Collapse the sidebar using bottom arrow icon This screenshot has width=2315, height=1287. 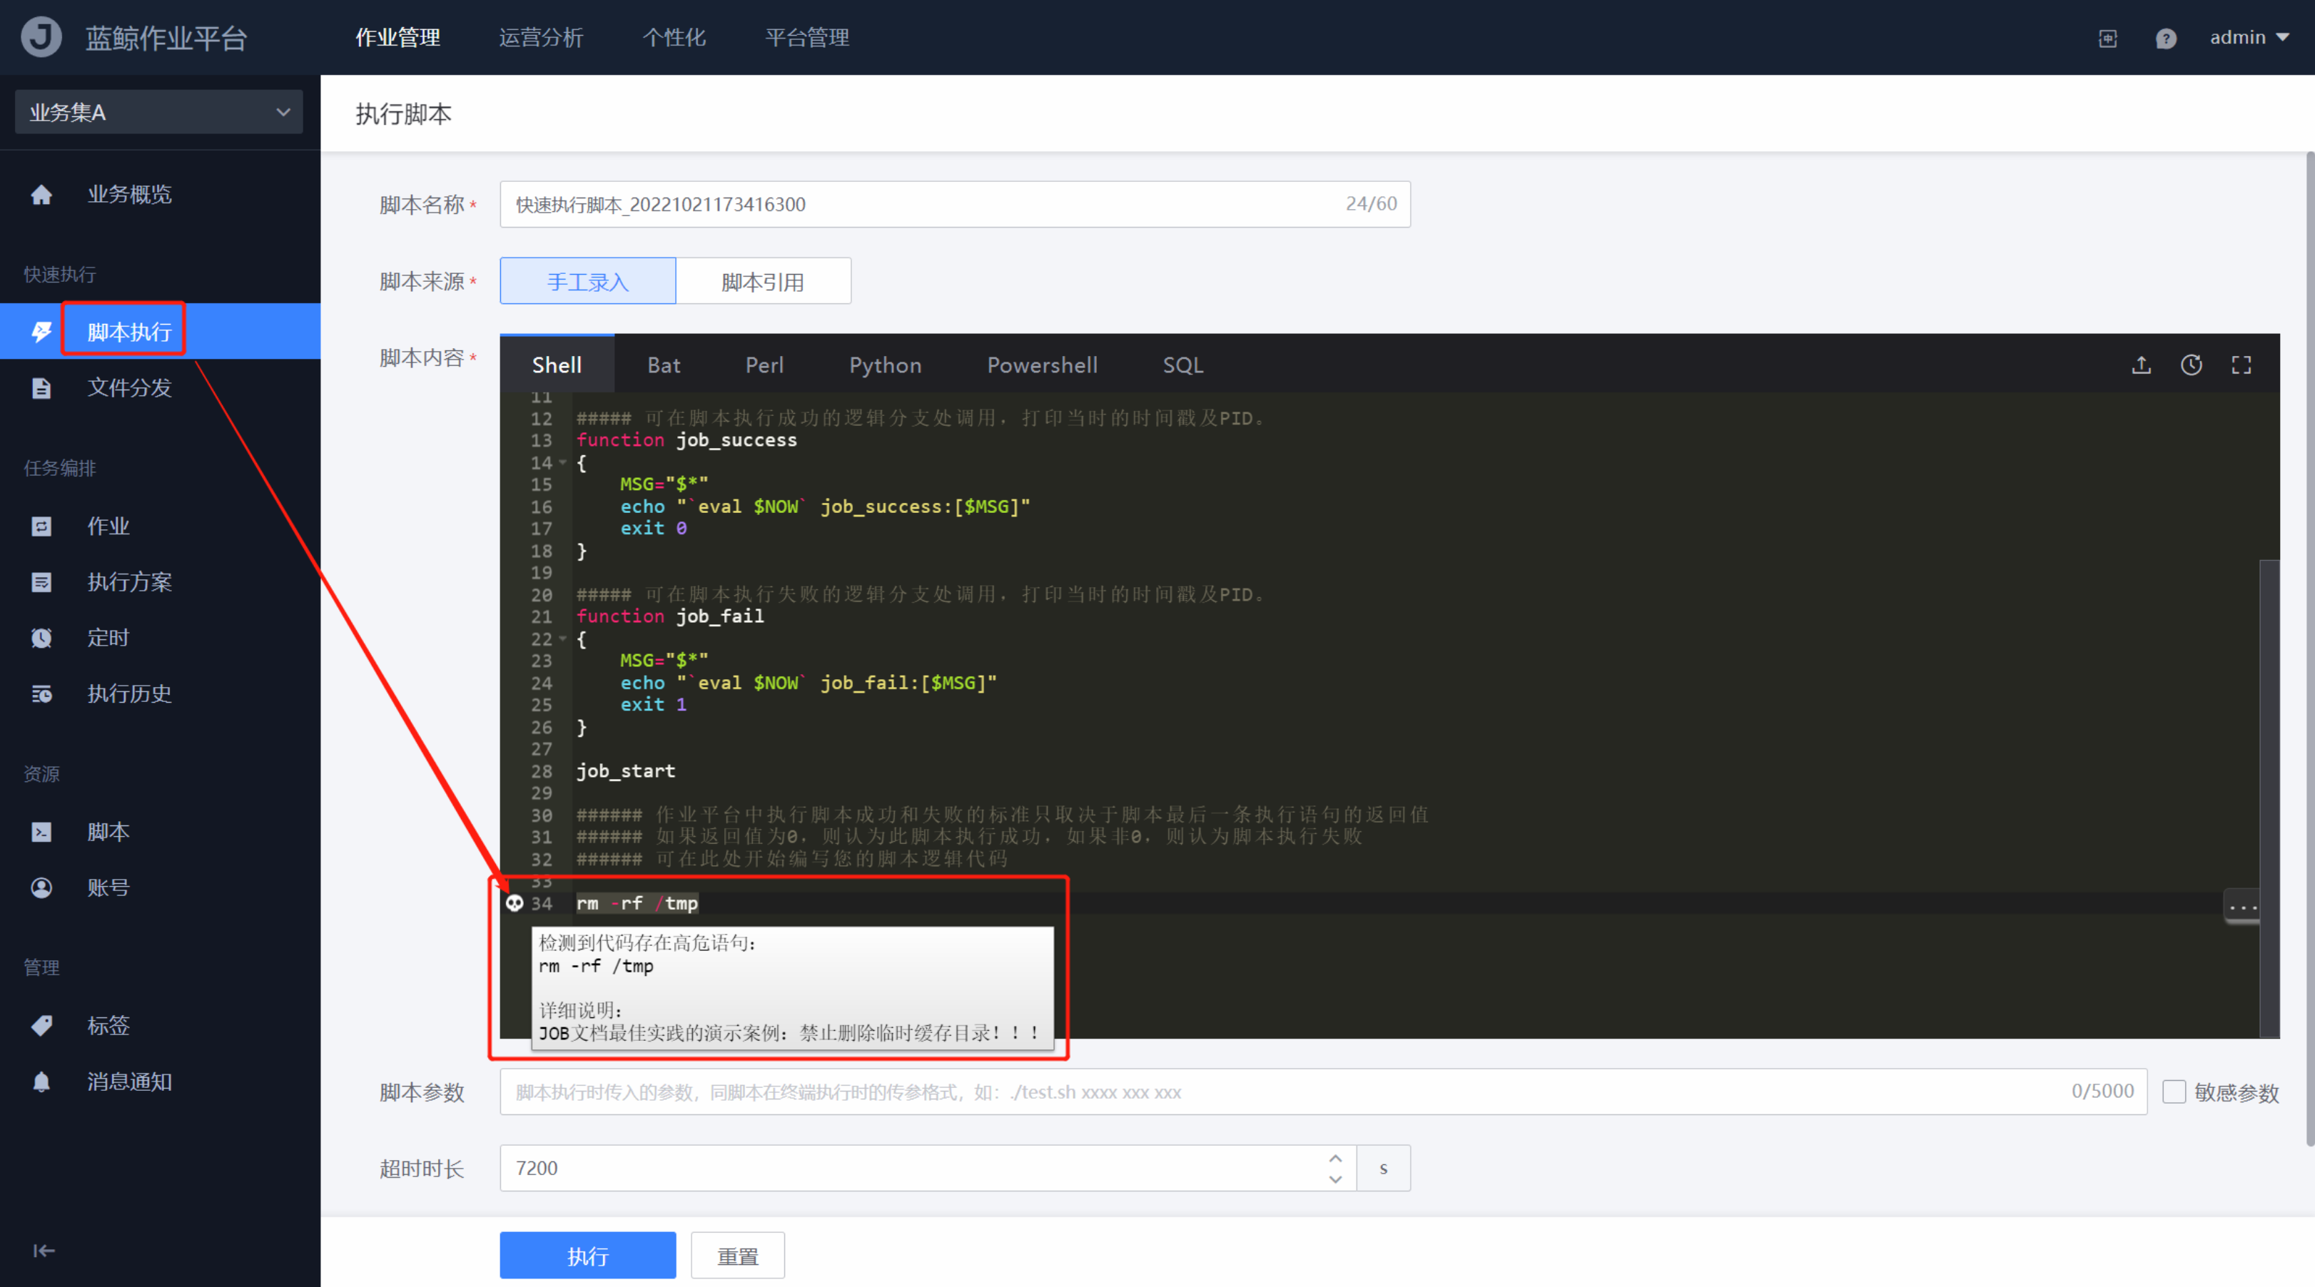coord(43,1250)
